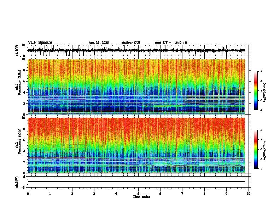This screenshot has height=217, width=280.
Task: Click the "VLF Spectra" title text
Action: pyautogui.click(x=40, y=43)
